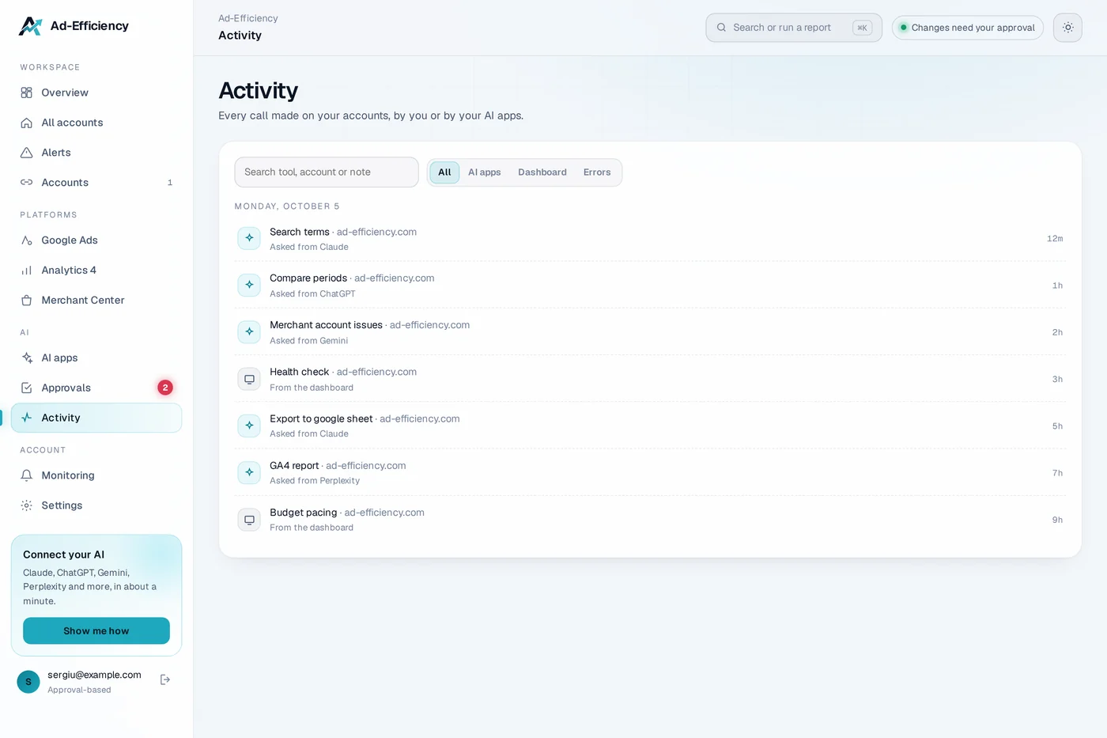
Task: Toggle the light/dark theme sun icon
Action: pyautogui.click(x=1067, y=28)
